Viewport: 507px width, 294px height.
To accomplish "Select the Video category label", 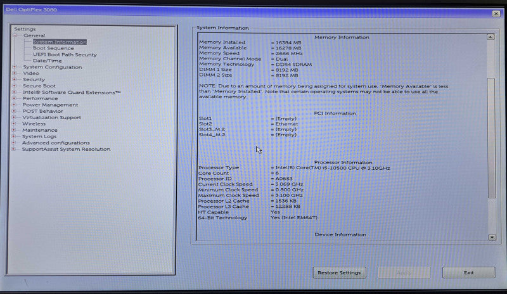I will tap(31, 73).
